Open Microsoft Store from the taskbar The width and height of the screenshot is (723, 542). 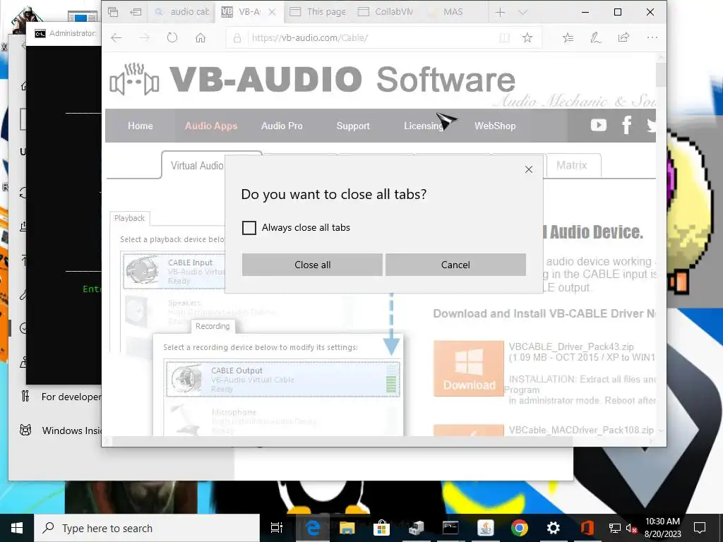click(x=381, y=528)
